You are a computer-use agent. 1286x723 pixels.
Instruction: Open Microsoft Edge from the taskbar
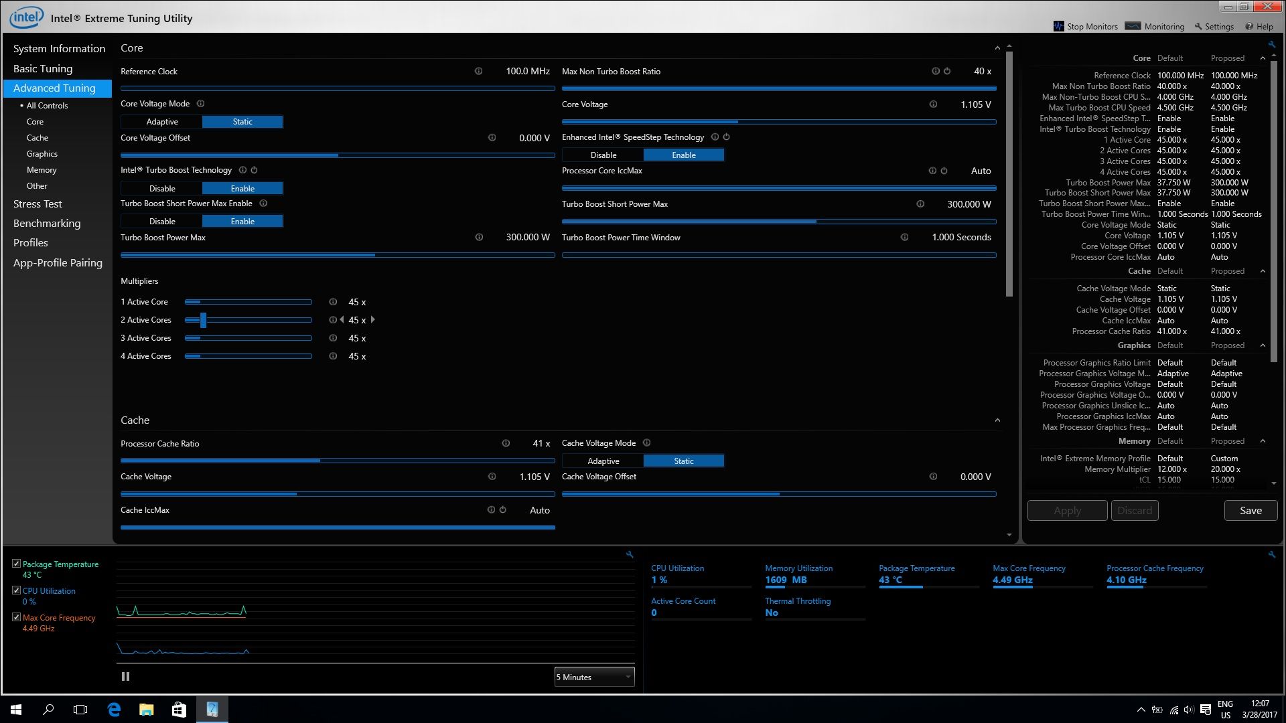pos(114,710)
